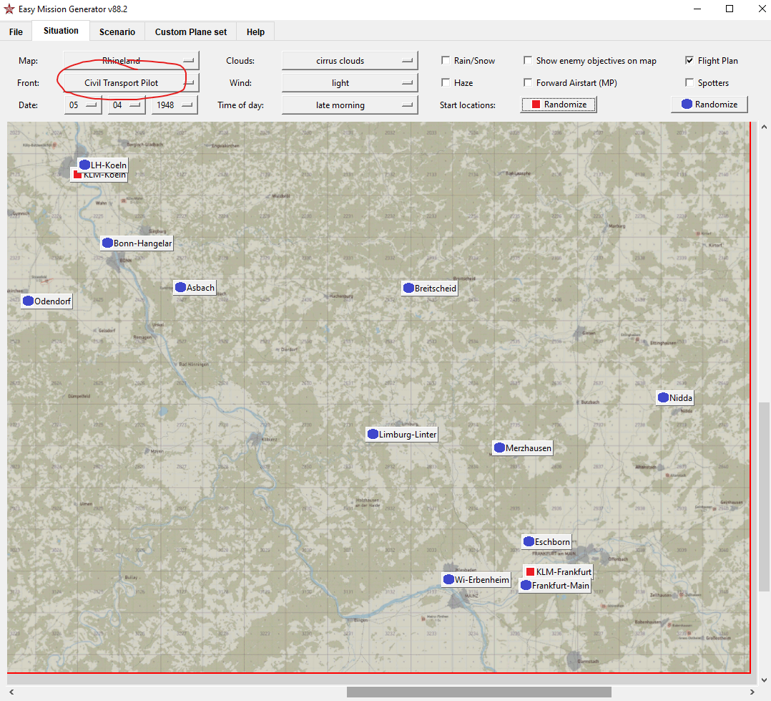Click the scroll down arrow

[x=764, y=680]
